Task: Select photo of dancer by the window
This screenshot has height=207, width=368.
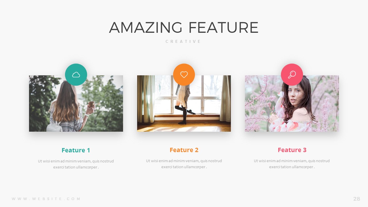Action: 184,103
